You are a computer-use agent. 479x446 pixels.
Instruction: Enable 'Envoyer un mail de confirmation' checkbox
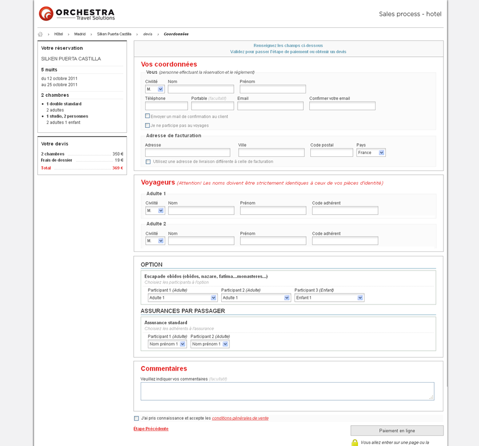[x=147, y=116]
